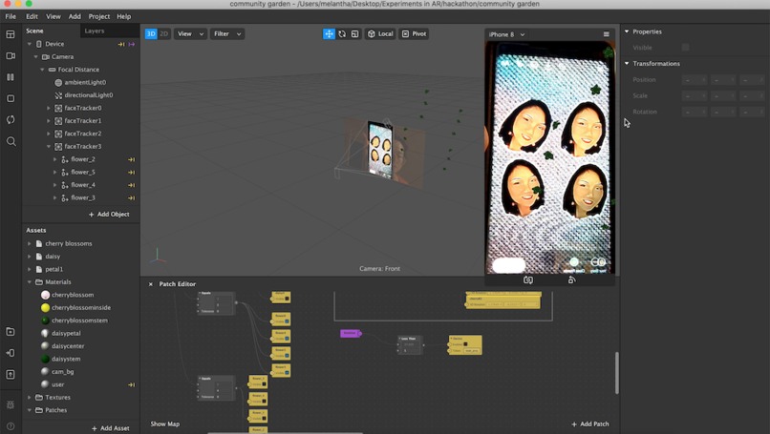770x434 pixels.
Task: Click the restart/refresh icon in left sidebar
Action: (11, 119)
